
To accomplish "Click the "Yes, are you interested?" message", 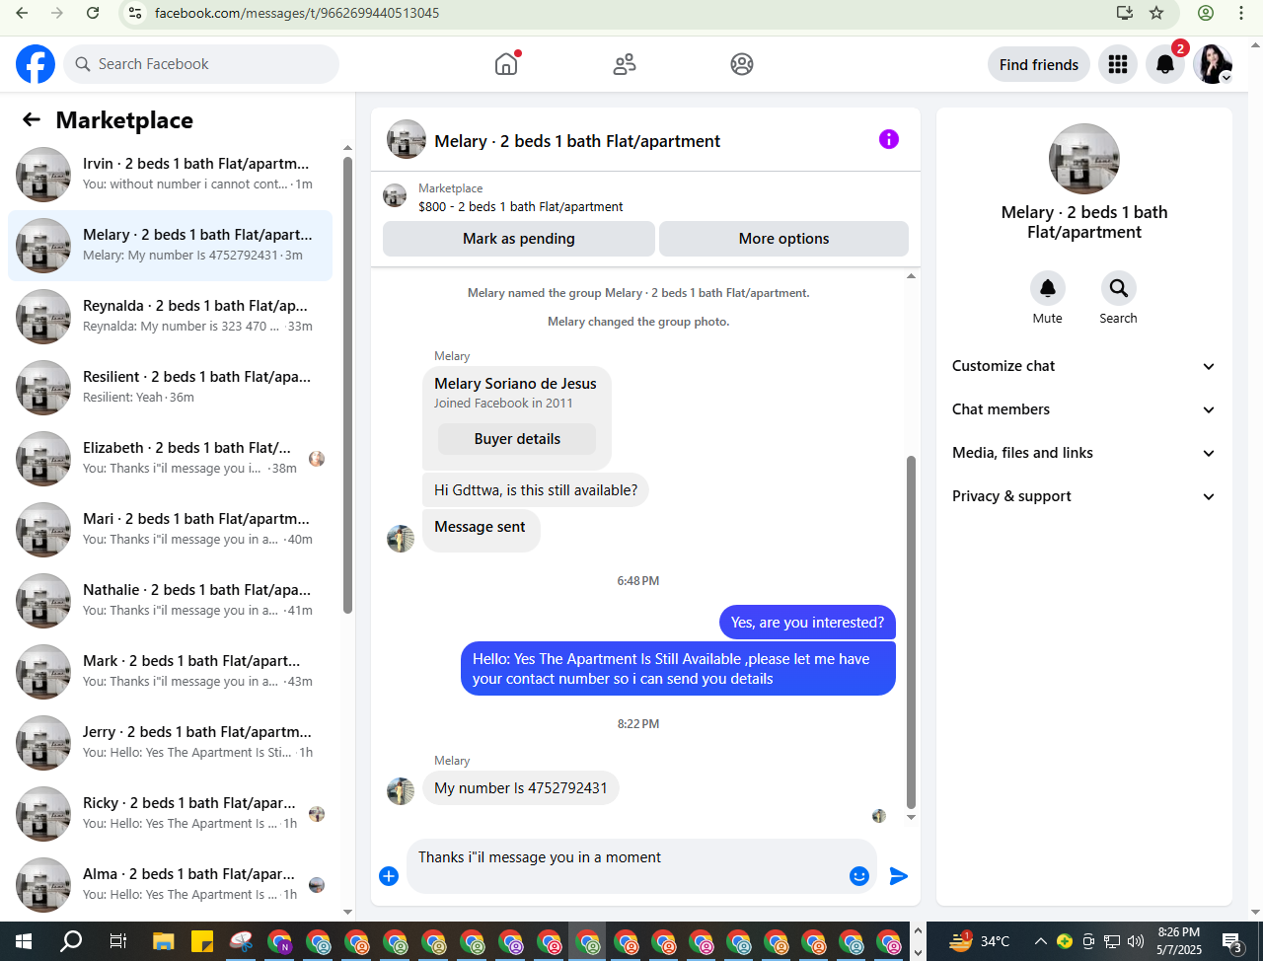I will 807,623.
